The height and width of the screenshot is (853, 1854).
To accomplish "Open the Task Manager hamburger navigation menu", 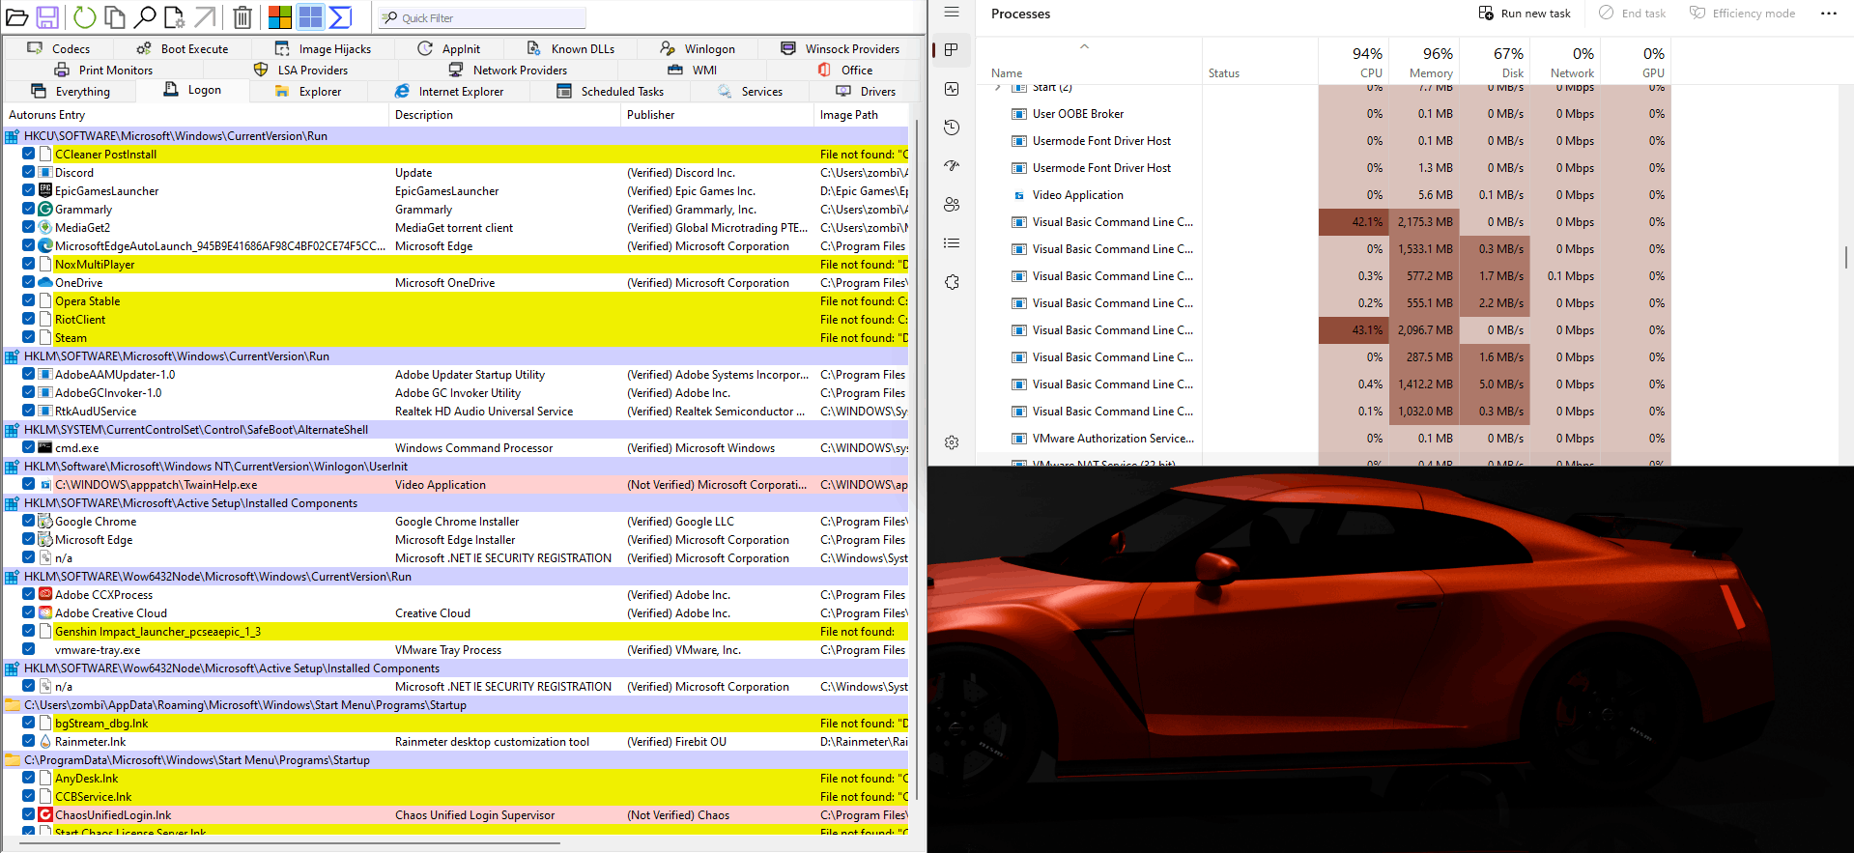I will pos(952,13).
